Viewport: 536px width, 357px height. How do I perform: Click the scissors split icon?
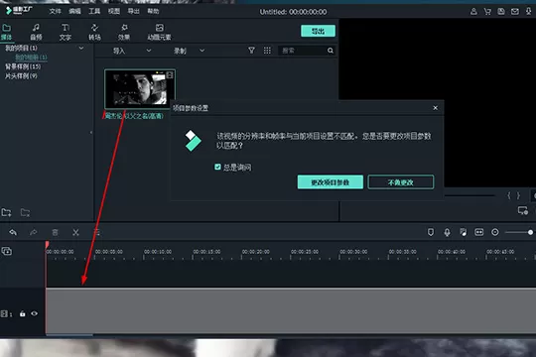(x=75, y=233)
